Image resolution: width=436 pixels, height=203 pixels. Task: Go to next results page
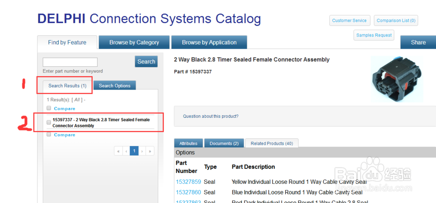tap(142, 151)
